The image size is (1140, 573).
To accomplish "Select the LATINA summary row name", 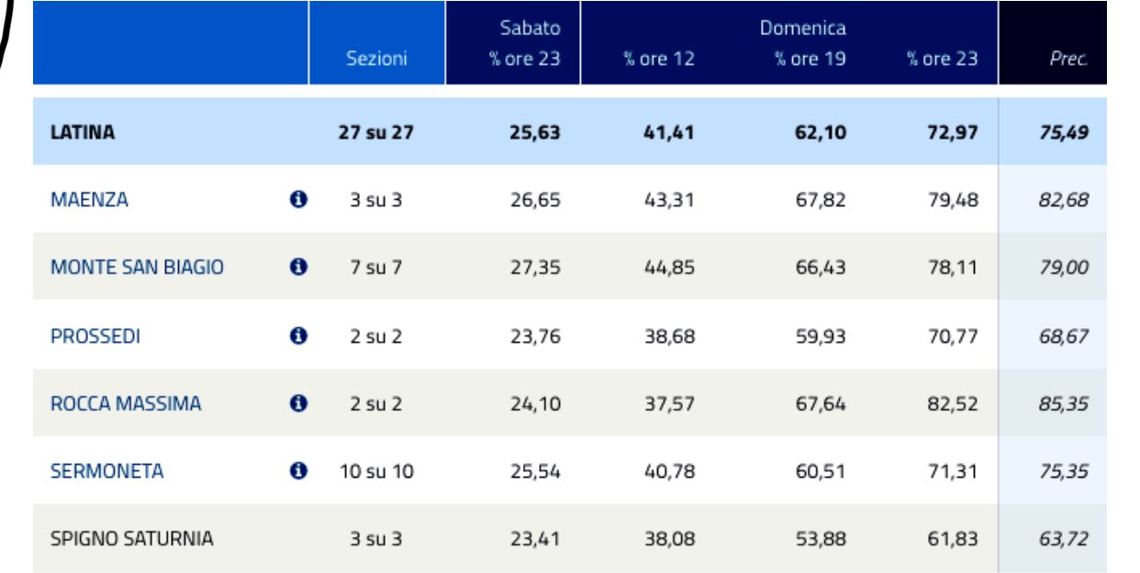I will tap(82, 132).
